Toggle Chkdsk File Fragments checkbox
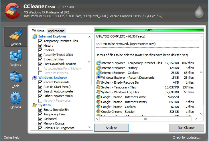The height and width of the screenshot is (142, 209). click(40, 128)
